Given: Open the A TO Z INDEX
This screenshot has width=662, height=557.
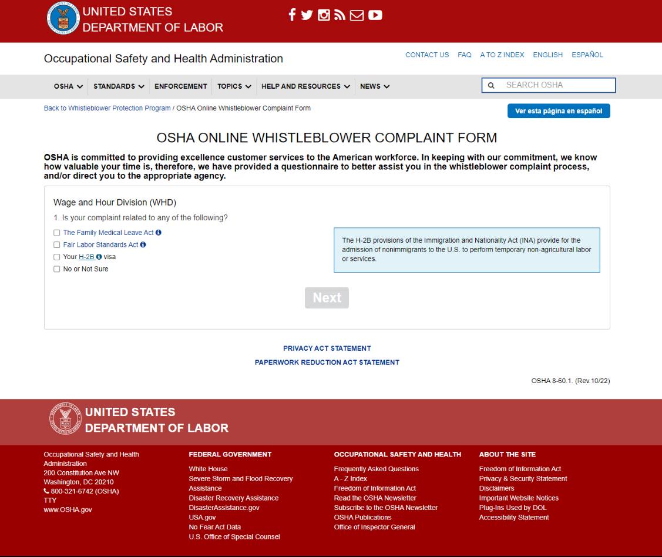Looking at the screenshot, I should [502, 55].
